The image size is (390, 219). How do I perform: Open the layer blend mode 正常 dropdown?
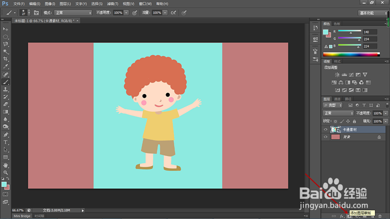coord(338,113)
